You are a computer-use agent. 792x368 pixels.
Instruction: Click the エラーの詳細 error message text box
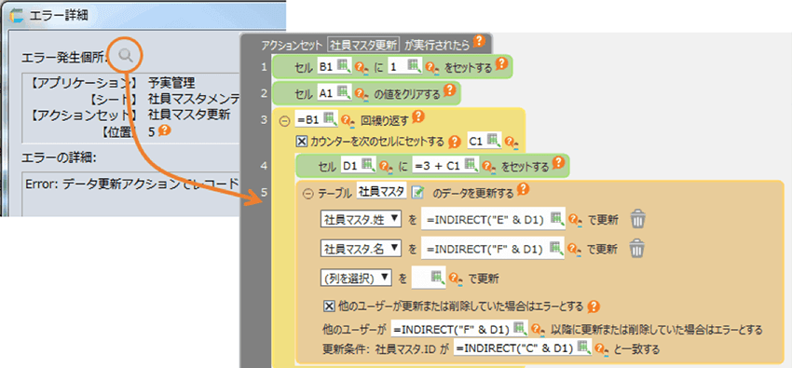(131, 195)
